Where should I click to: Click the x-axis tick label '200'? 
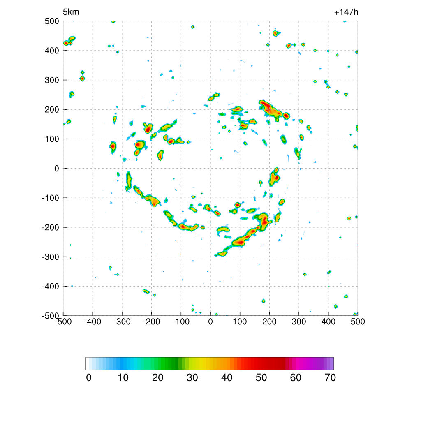pyautogui.click(x=269, y=322)
